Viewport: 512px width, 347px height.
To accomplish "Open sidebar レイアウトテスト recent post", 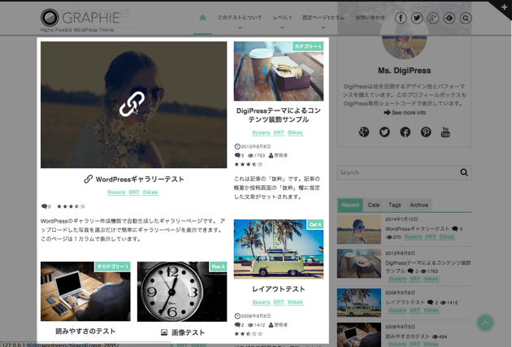I will click(x=406, y=302).
